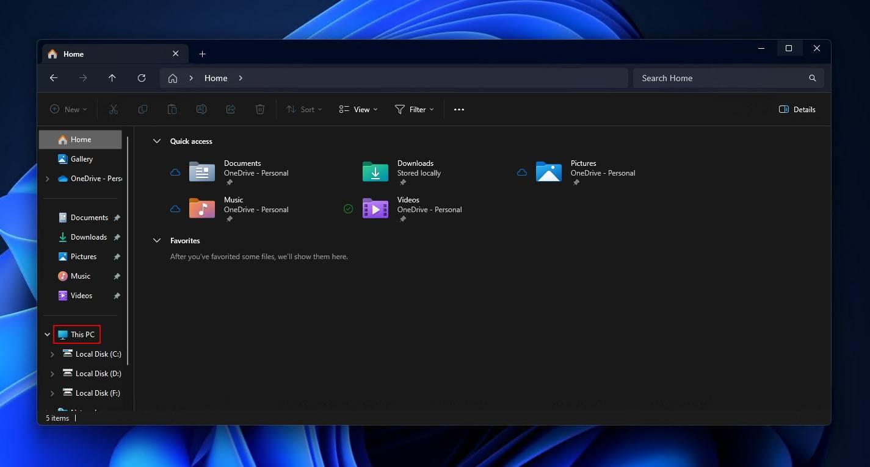The height and width of the screenshot is (467, 870).
Task: Open the See more ellipsis menu
Action: [x=459, y=110]
